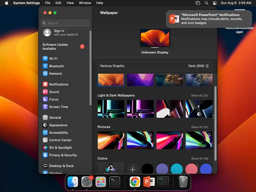Choose the red and white curved wallpaper
The width and height of the screenshot is (256, 192).
coord(170,109)
